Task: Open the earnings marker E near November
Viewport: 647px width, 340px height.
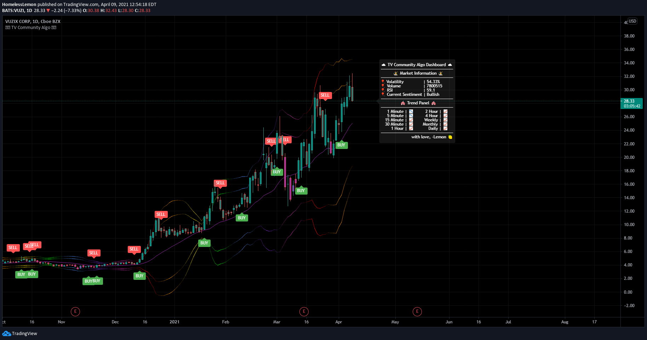Action: (75, 312)
